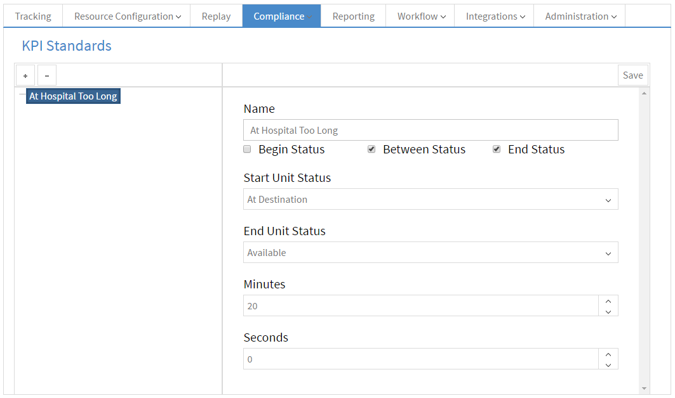Open the Start Unit Status dropdown
The width and height of the screenshot is (675, 398).
609,199
